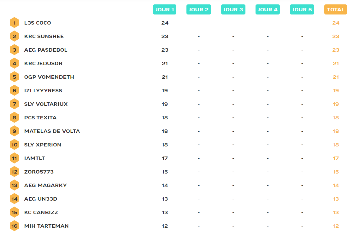Open the JOUR 1 column header

(165, 9)
